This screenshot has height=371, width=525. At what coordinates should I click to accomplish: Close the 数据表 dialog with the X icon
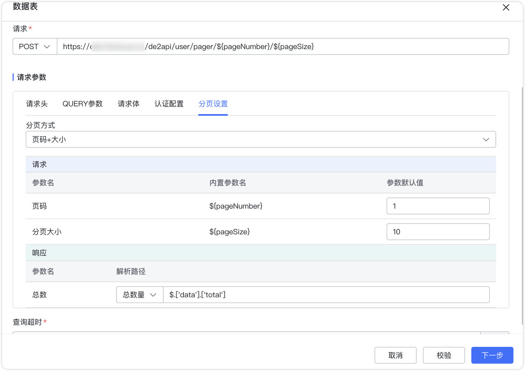[506, 7]
